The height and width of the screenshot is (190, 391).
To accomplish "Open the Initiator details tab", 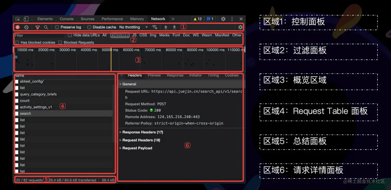I will click(x=195, y=75).
